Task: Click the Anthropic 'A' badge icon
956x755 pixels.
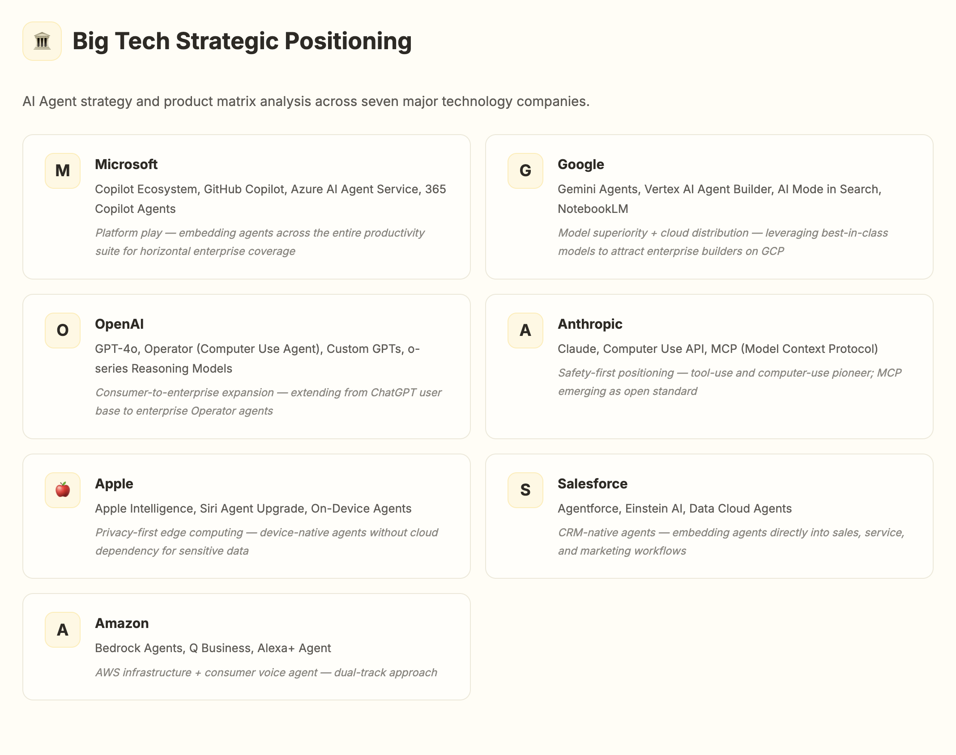Action: (525, 331)
